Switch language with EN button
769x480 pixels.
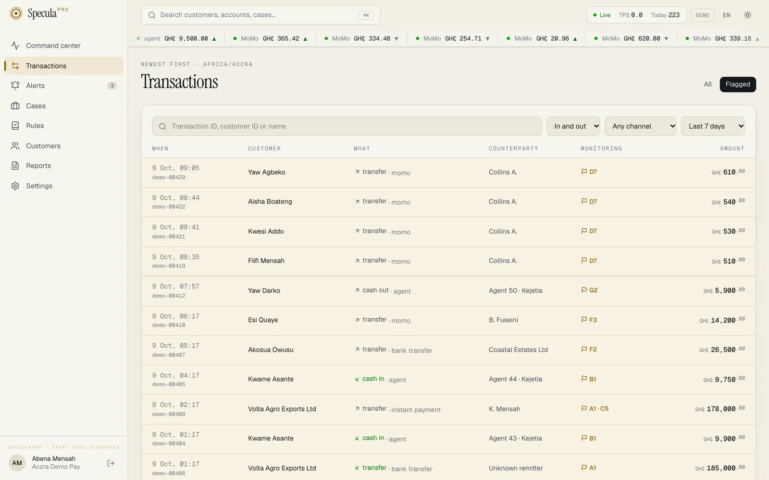[x=727, y=15]
